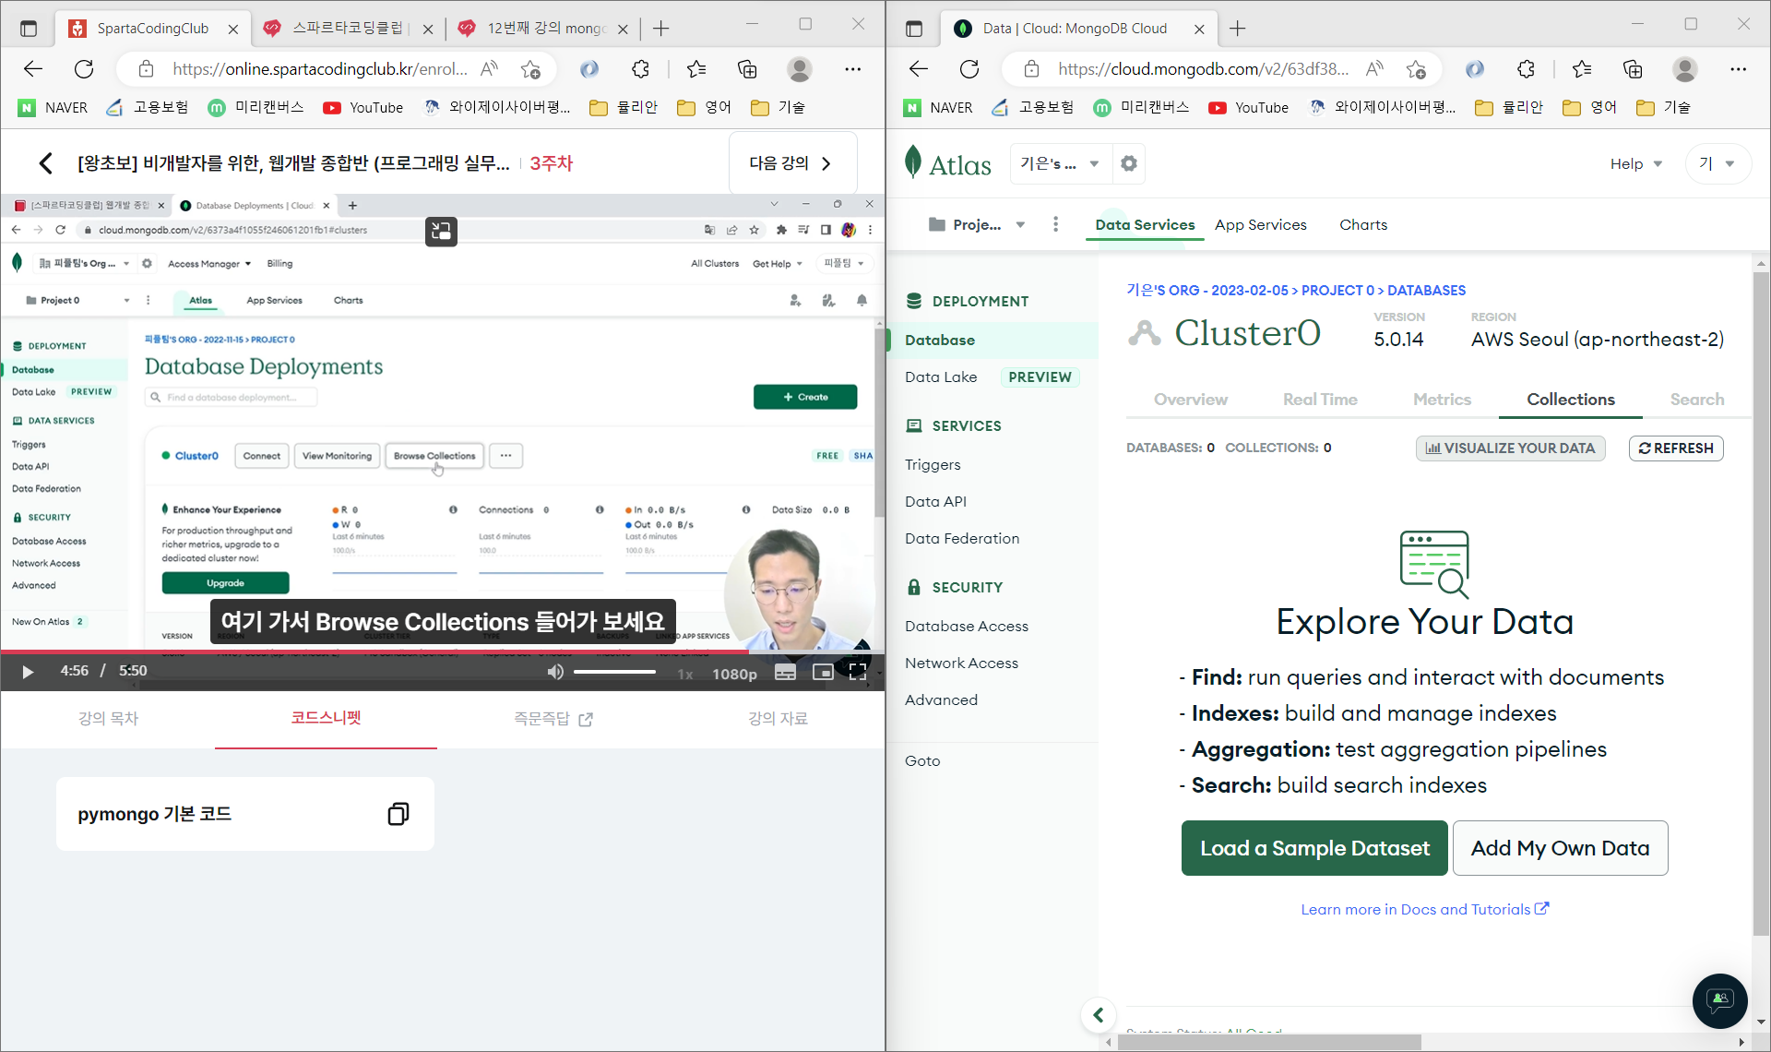Copy the pymongo 기본 코드 snippet
The image size is (1771, 1052).
click(x=398, y=814)
